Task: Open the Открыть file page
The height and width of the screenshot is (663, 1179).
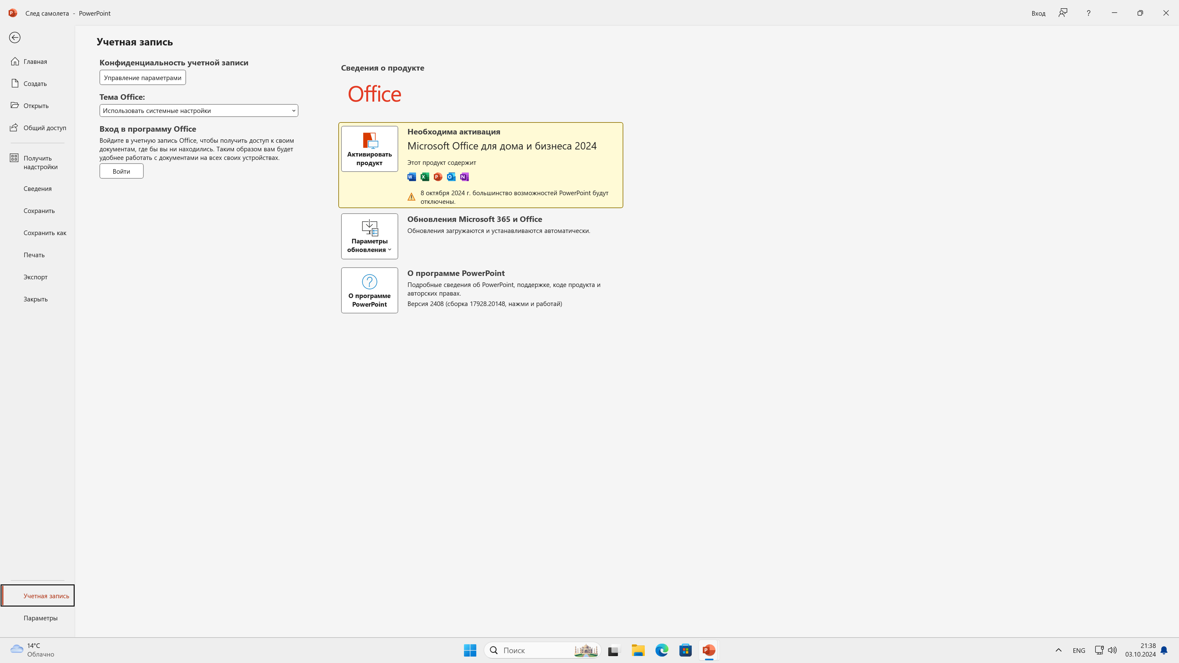Action: point(37,106)
